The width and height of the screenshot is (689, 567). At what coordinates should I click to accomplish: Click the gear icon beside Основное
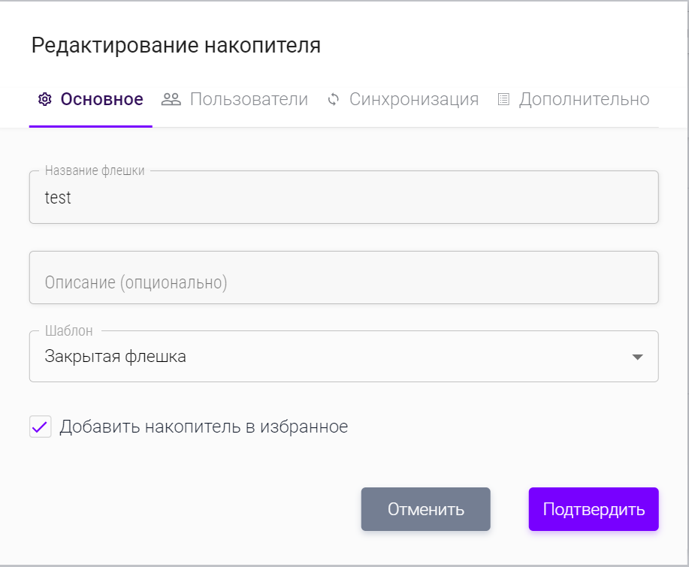coord(44,99)
